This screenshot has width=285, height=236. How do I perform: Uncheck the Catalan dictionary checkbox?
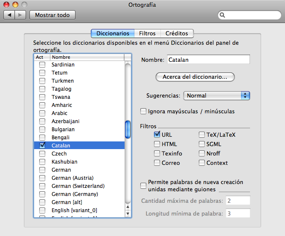tap(42, 145)
